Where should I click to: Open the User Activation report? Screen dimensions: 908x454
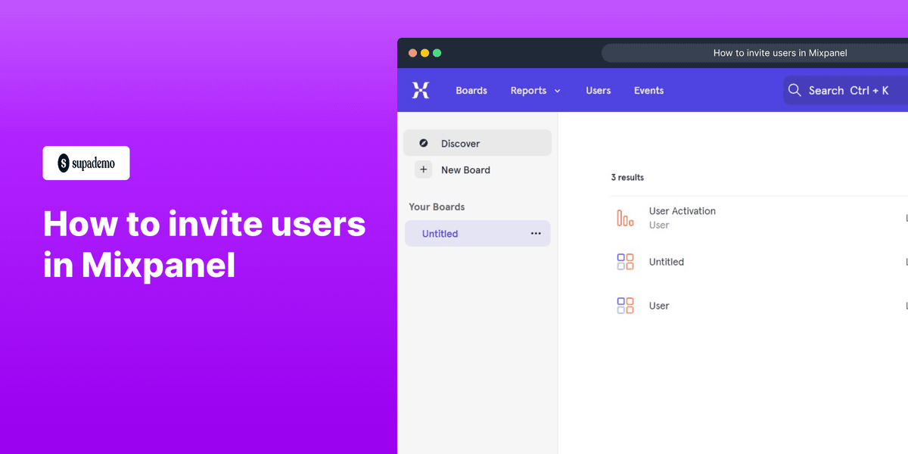pyautogui.click(x=682, y=211)
